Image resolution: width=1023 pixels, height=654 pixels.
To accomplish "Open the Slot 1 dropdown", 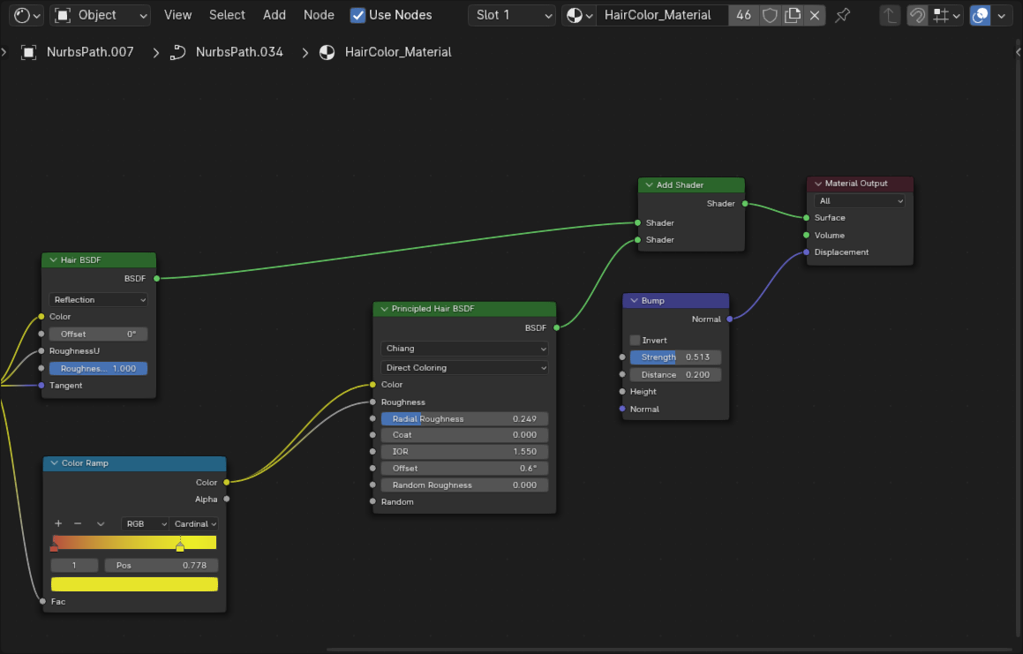I will (512, 15).
